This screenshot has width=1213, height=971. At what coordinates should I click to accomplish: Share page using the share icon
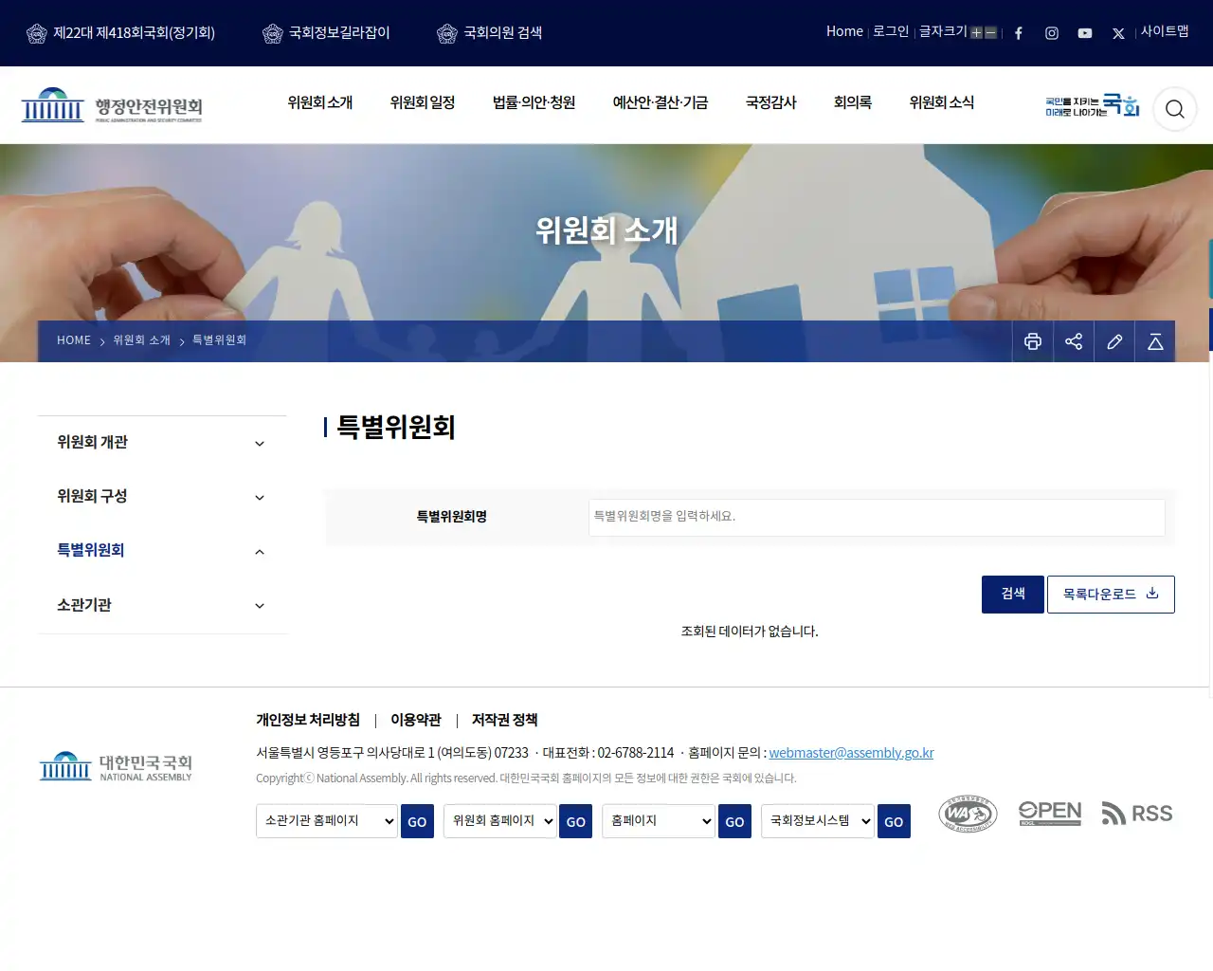1074,341
